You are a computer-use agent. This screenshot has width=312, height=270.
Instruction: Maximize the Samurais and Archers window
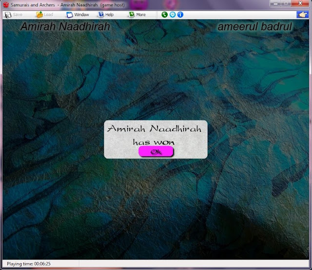[286, 3]
